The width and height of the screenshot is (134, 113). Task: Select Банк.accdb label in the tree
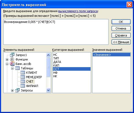click(23, 64)
